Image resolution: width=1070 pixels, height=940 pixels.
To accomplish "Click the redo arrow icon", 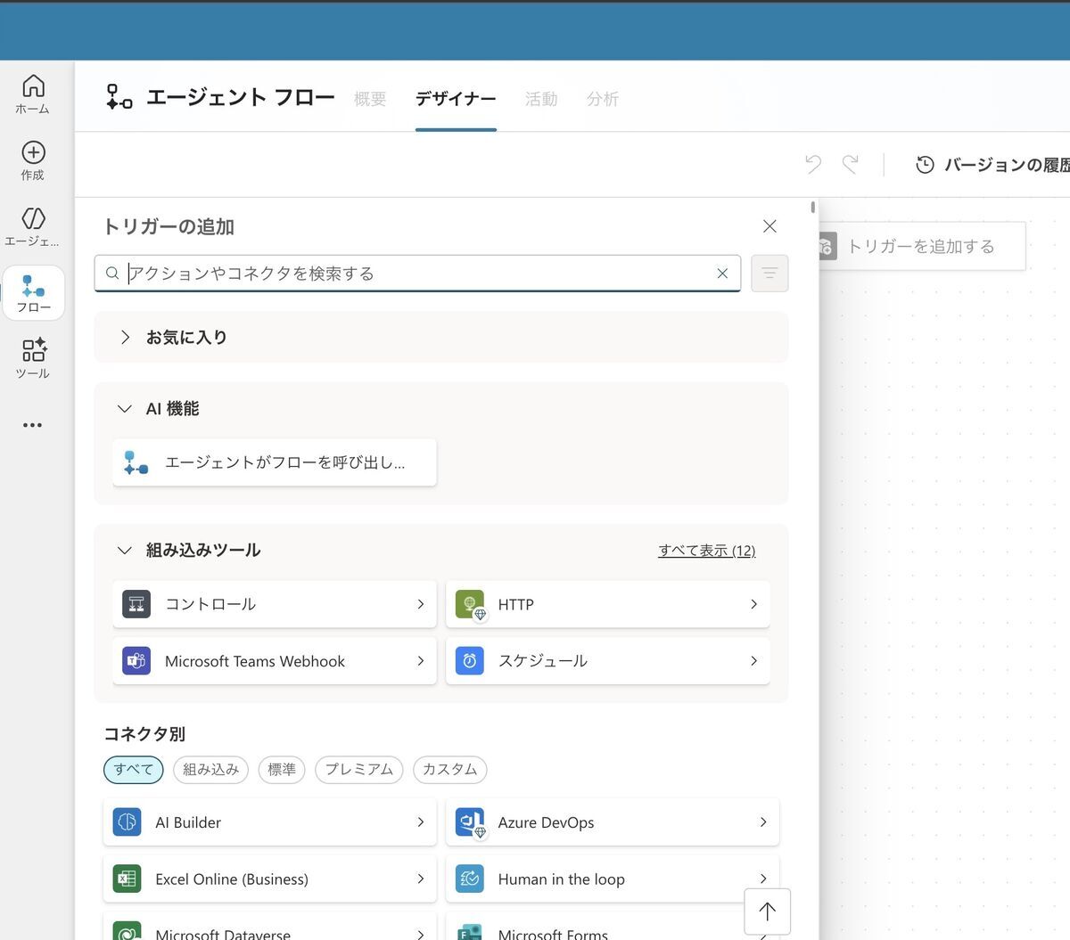I will (851, 164).
